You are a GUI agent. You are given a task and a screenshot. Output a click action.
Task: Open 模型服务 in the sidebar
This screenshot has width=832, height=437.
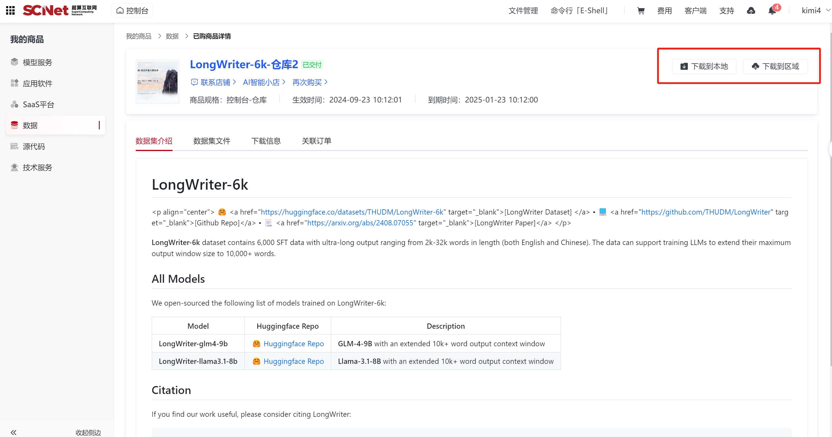coord(37,62)
